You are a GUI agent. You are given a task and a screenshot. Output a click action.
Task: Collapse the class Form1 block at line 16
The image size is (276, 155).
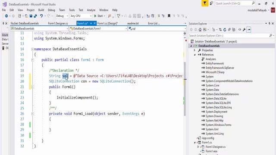32,60
